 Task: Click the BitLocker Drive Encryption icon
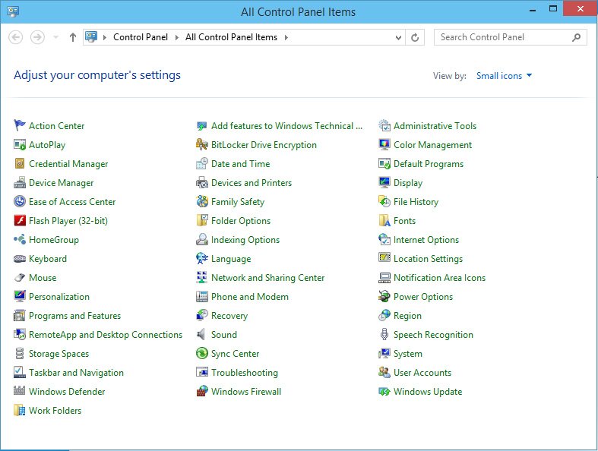pyautogui.click(x=202, y=144)
